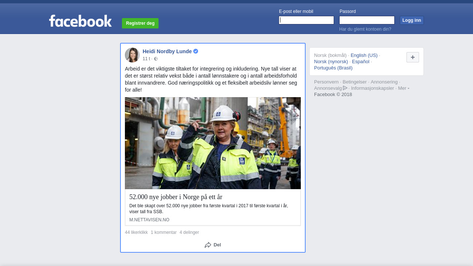
Task: Open the Informasjonskapsler footer link
Action: point(372,88)
